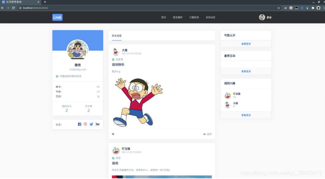This screenshot has height=179, width=325.
Task: Open the Facebook social icon
Action: pos(79,124)
